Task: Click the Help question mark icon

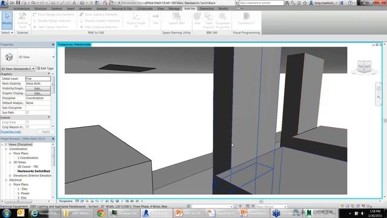Action: (x=350, y=3)
